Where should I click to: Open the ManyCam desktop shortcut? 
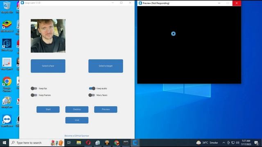pos(7,102)
